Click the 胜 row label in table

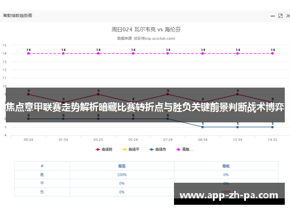click(42, 175)
